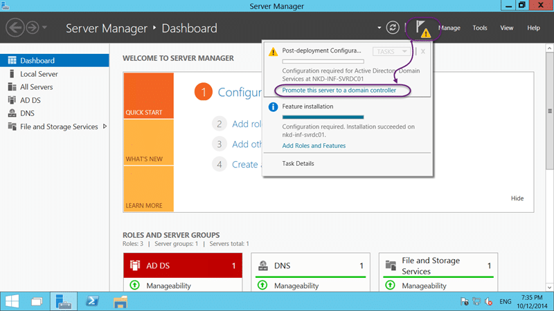The height and width of the screenshot is (311, 554).
Task: Click the File and Storage tile icon
Action: coord(391,265)
